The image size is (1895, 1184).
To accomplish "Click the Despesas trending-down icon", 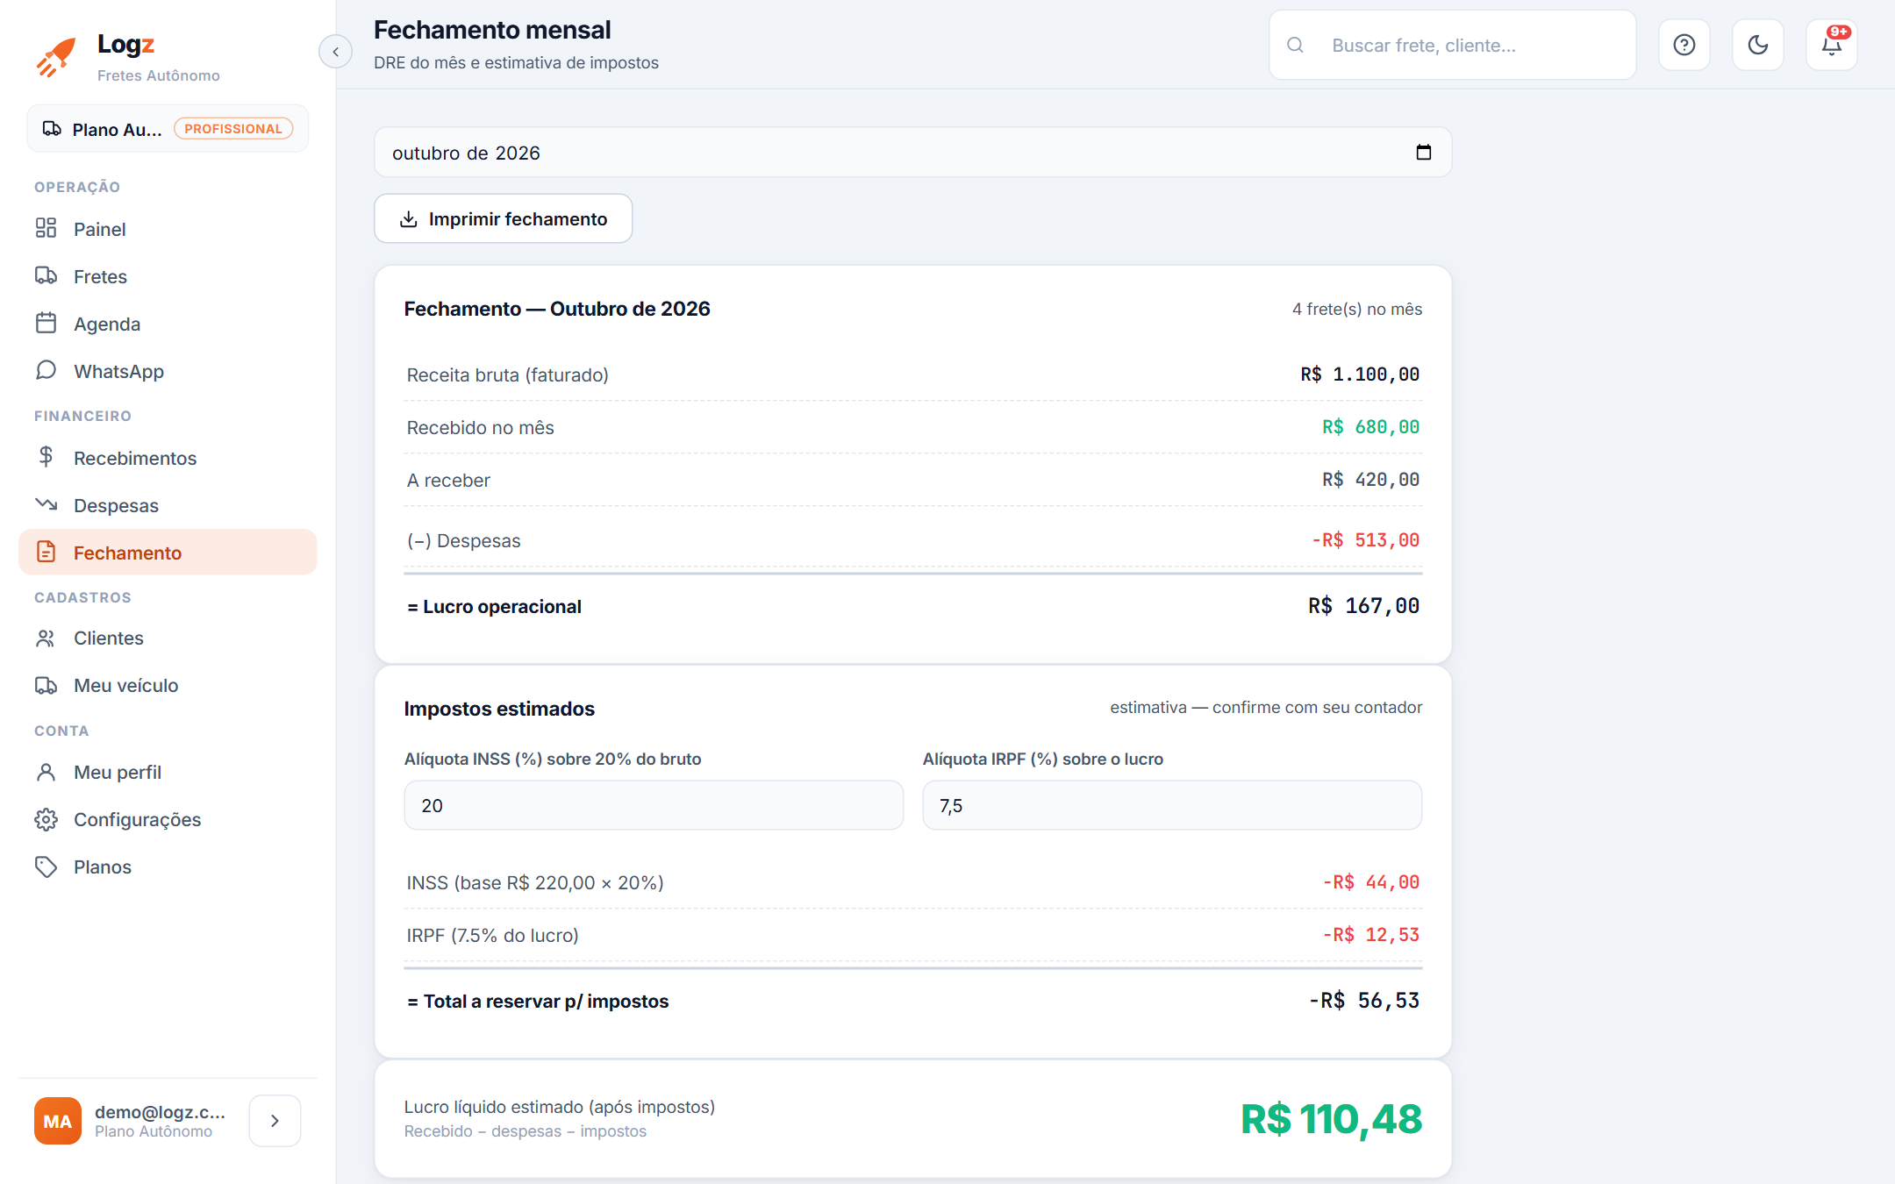I will (46, 504).
